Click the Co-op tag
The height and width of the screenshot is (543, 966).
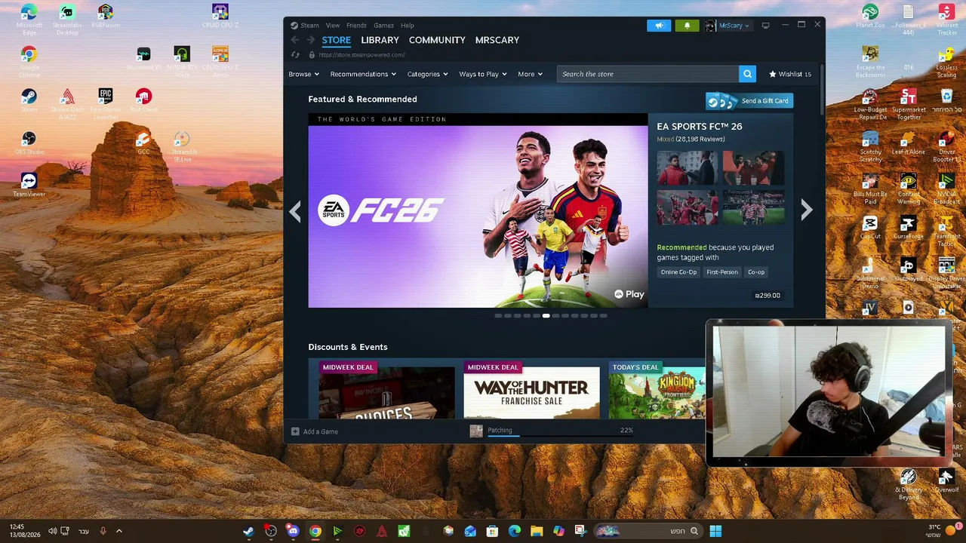[756, 272]
